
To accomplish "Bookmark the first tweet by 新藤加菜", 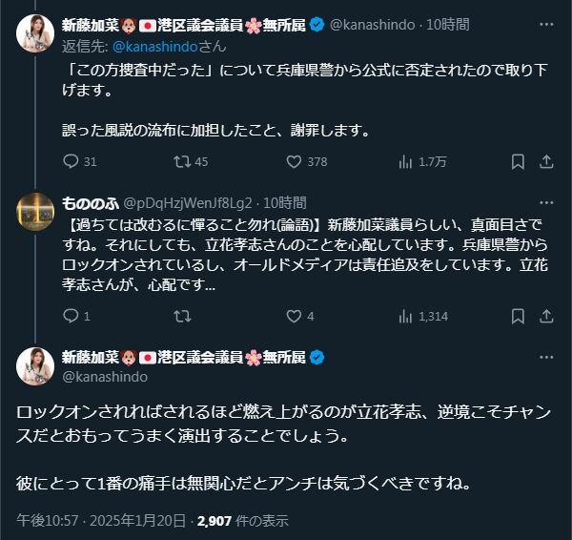I will pos(518,161).
